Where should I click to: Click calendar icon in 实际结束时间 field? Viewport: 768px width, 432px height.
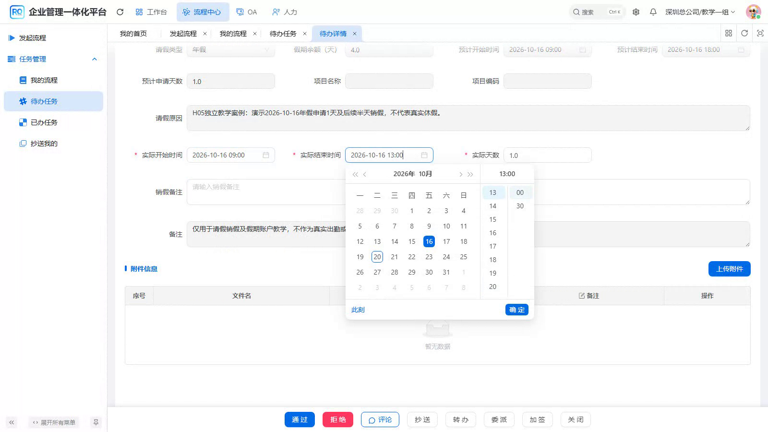click(424, 155)
